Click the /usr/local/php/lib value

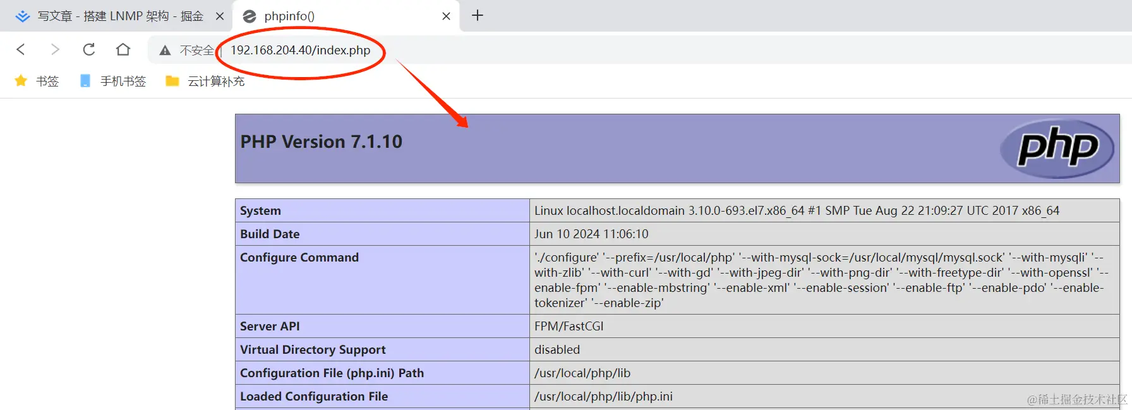pos(582,373)
